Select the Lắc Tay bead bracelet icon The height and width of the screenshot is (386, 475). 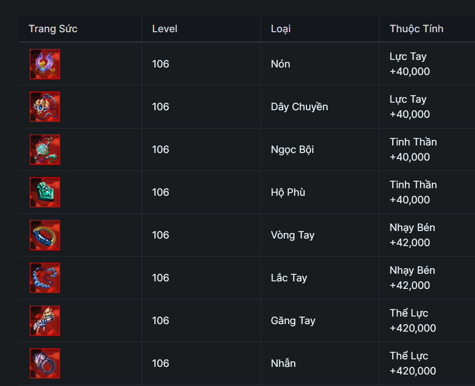pyautogui.click(x=45, y=278)
